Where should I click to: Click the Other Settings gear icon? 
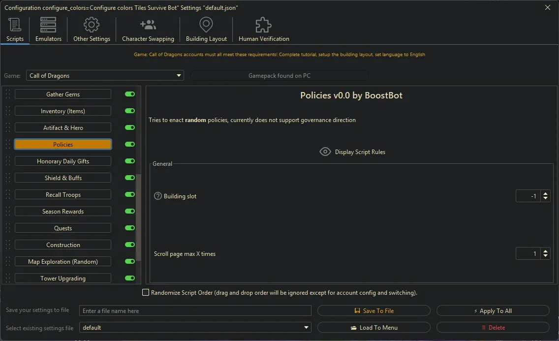pyautogui.click(x=91, y=24)
